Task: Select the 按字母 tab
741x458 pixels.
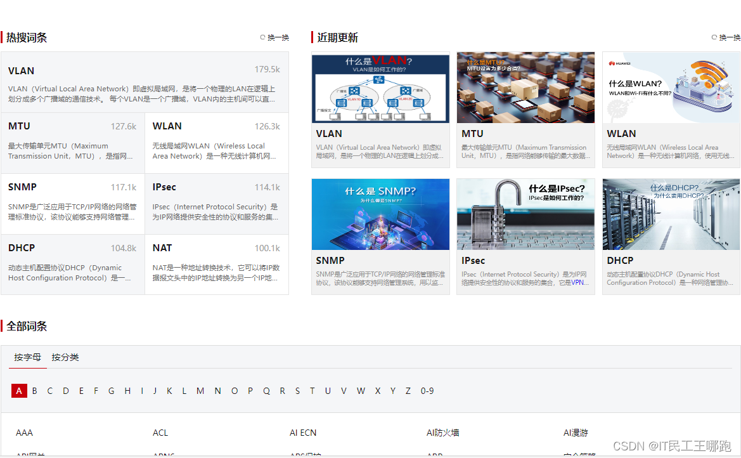Action: tap(27, 357)
